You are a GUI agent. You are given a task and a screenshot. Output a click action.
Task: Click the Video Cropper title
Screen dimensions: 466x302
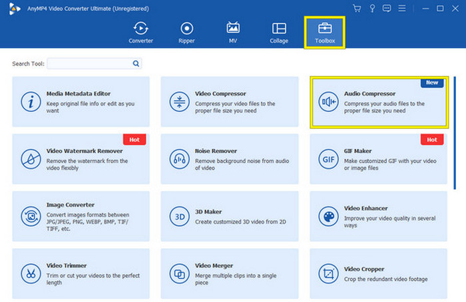364,269
